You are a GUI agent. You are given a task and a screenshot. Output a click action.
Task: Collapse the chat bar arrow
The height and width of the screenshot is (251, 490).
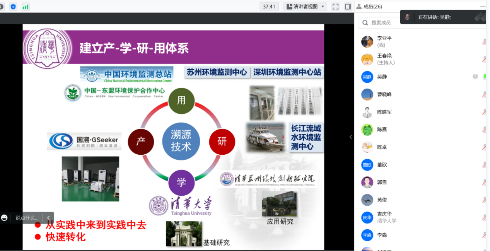(x=48, y=218)
